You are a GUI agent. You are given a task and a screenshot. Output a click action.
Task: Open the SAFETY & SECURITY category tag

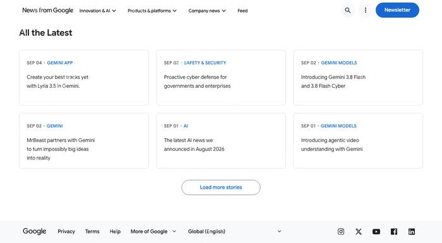(x=205, y=62)
